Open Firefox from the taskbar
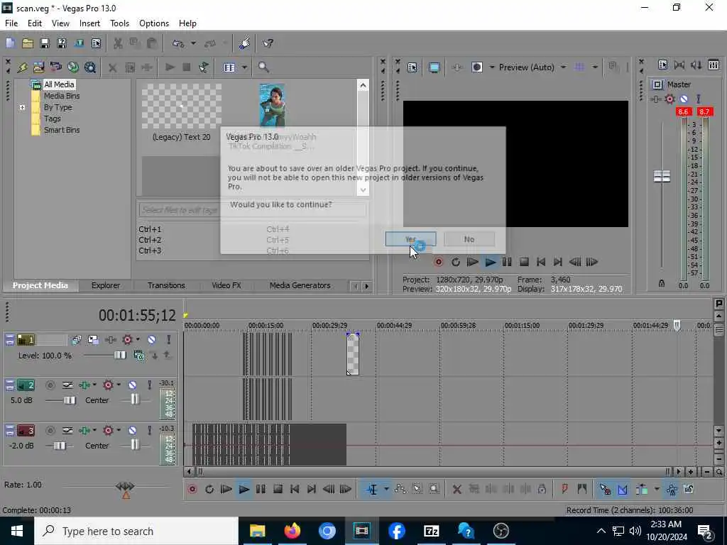Screen dimensions: 727x545 [x=292, y=531]
